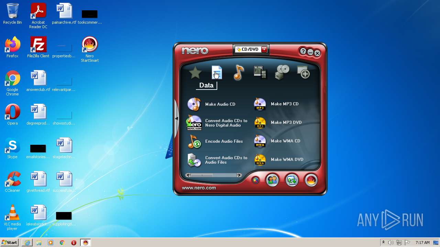Launch the Make WMA CD task
The height and width of the screenshot is (247, 440).
[277, 141]
